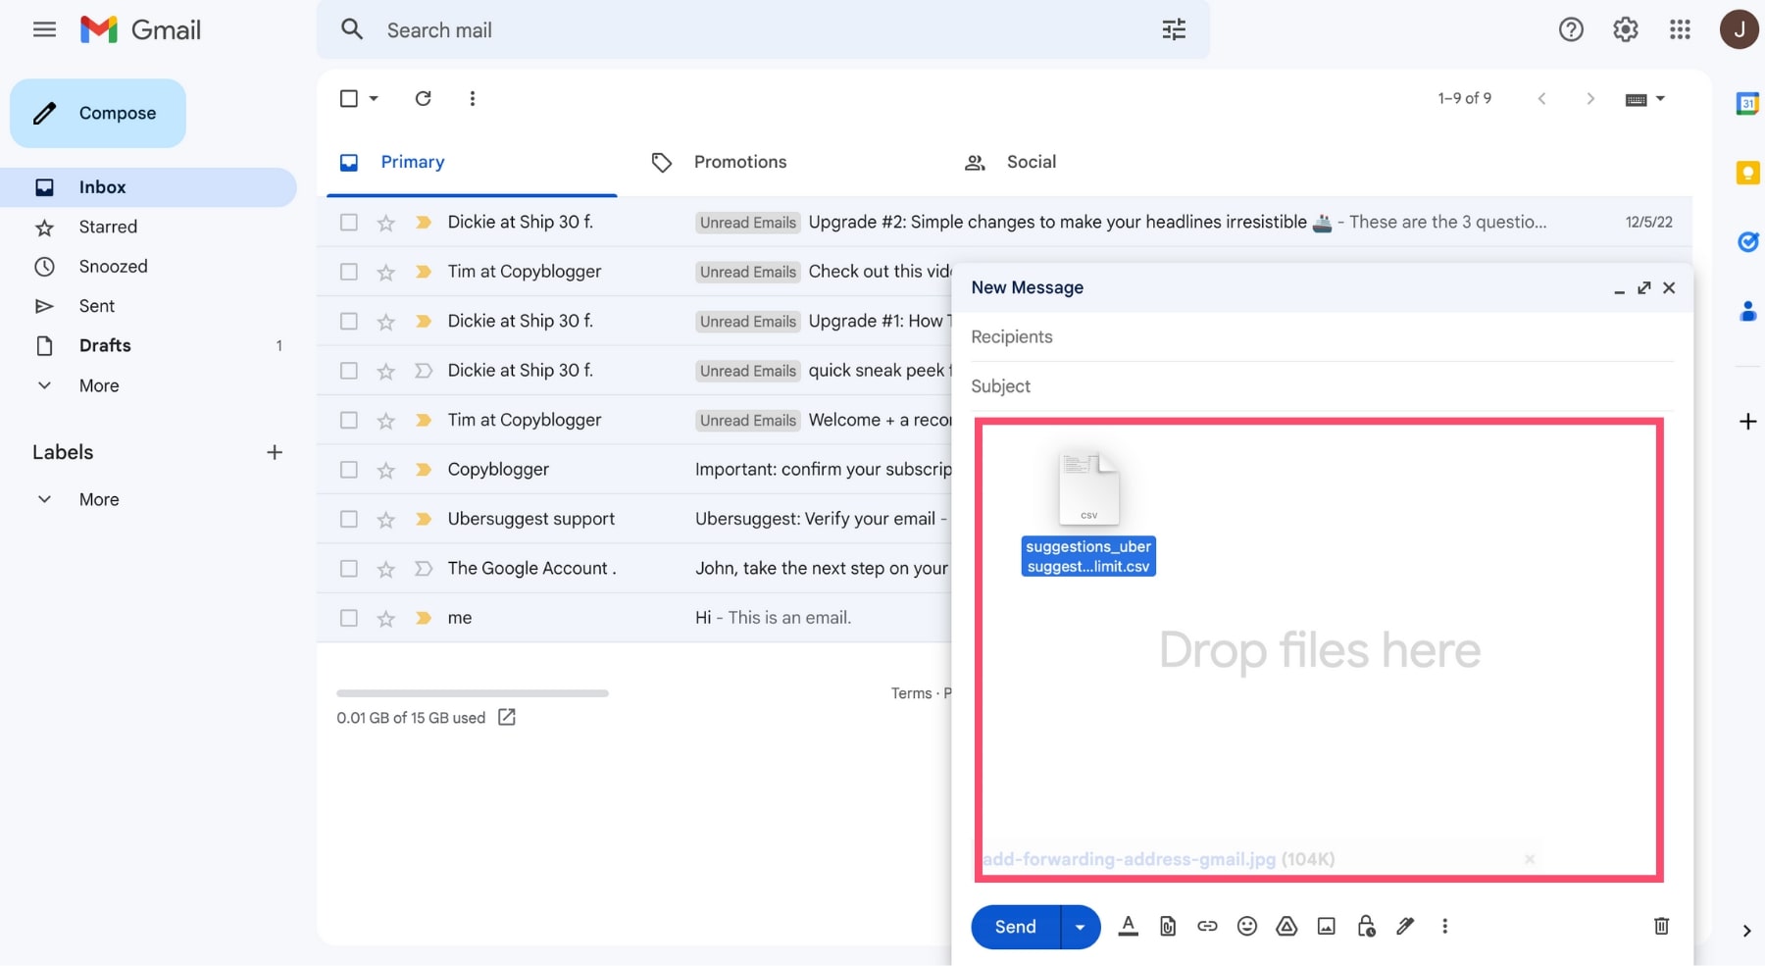This screenshot has width=1765, height=966.
Task: Open storage management link icon
Action: [x=507, y=718]
